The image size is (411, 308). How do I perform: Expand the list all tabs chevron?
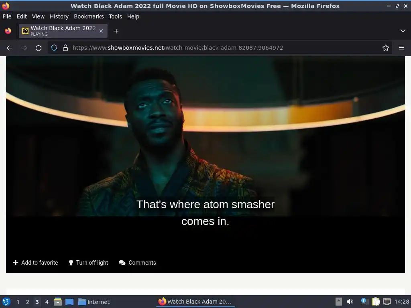(x=403, y=31)
